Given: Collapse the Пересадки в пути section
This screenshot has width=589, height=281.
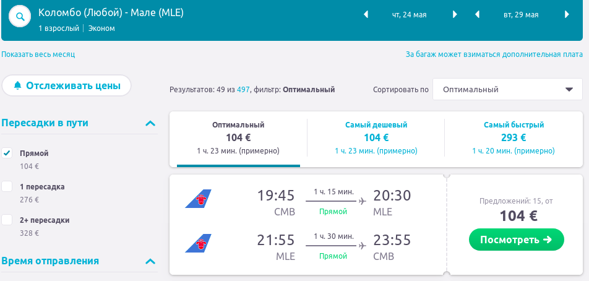Looking at the screenshot, I should click(150, 123).
